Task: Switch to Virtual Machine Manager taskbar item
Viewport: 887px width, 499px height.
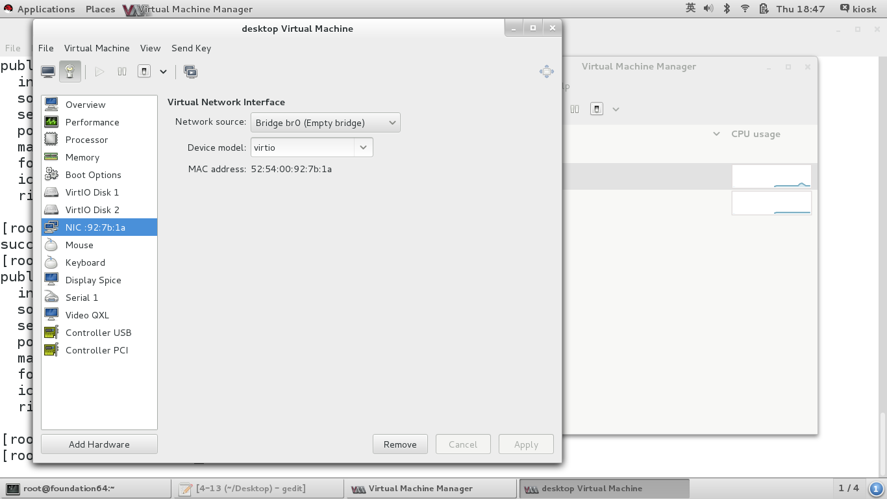Action: coord(431,489)
